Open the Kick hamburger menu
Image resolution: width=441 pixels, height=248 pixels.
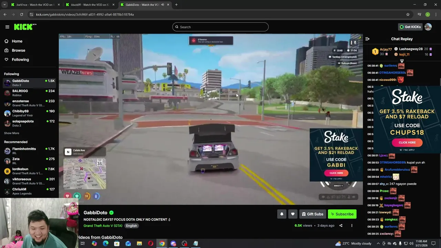(7, 27)
